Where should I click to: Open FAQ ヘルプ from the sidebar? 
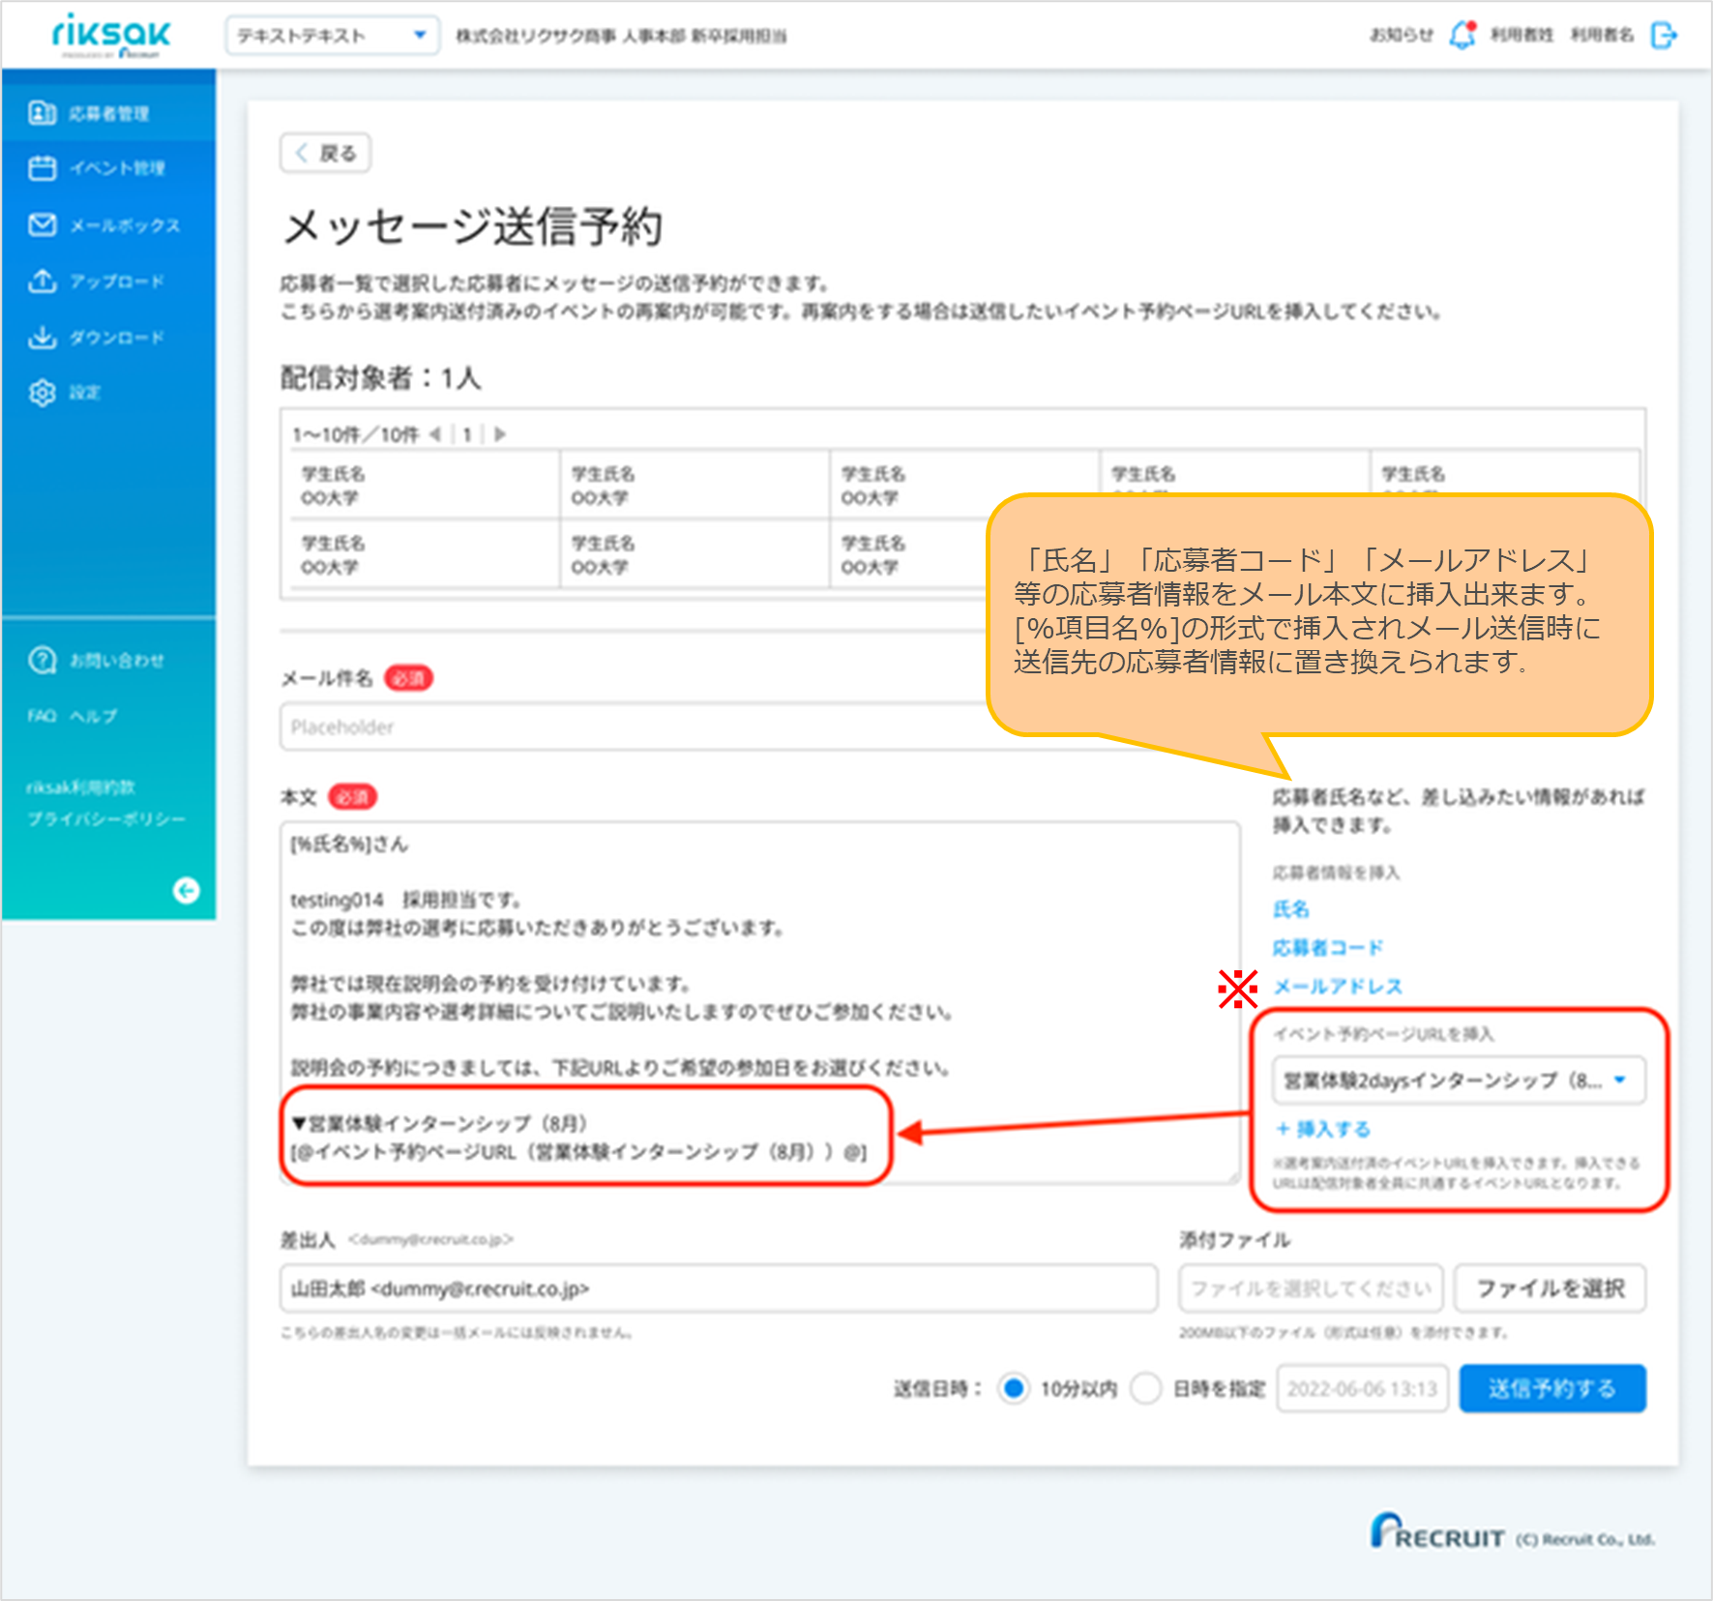[x=73, y=716]
